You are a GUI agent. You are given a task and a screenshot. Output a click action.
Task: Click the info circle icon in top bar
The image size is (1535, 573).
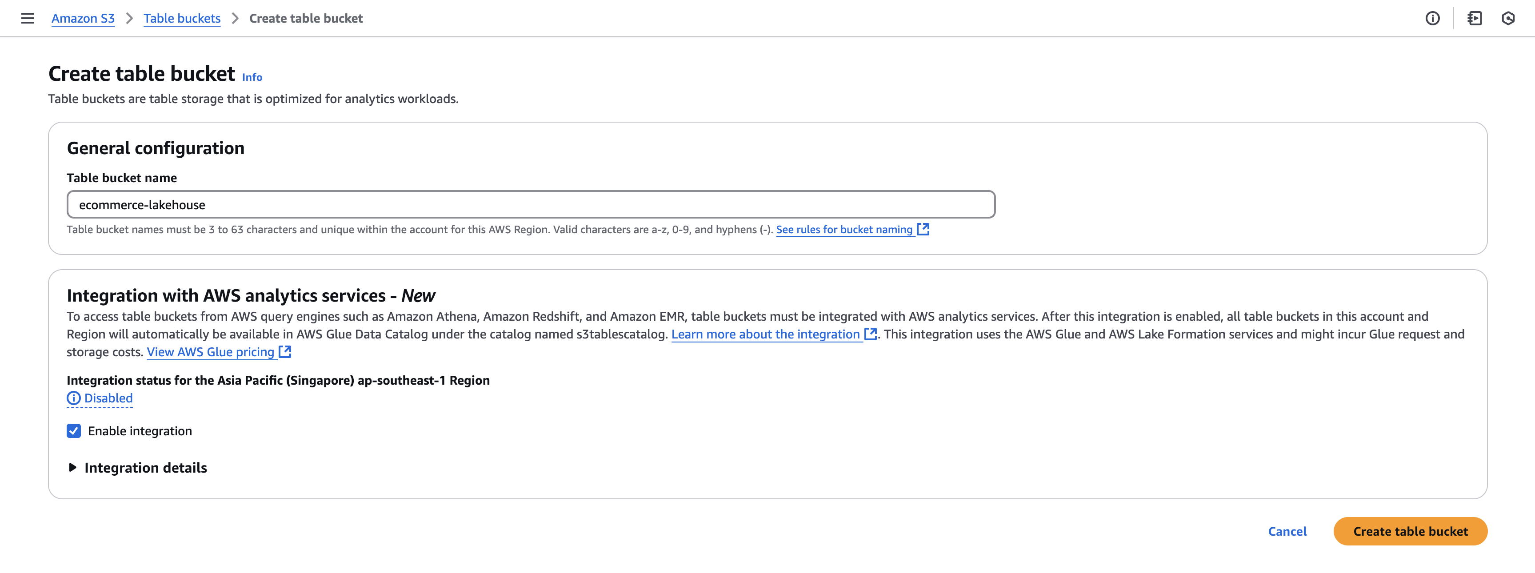click(1432, 19)
